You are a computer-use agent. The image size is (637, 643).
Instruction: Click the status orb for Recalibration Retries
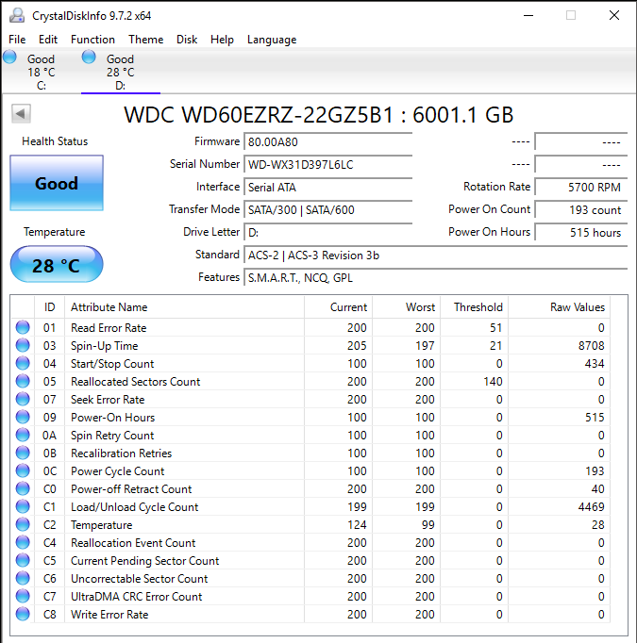click(x=23, y=453)
